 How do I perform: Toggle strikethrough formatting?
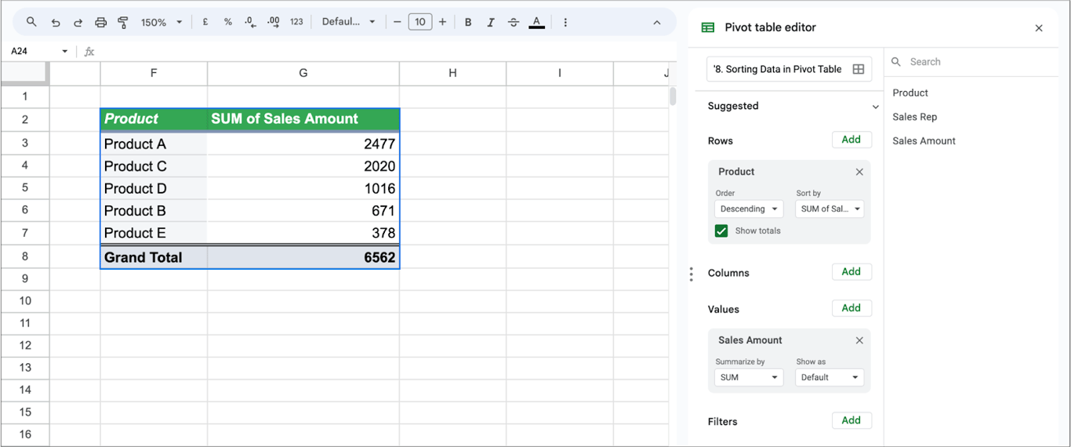pyautogui.click(x=514, y=22)
